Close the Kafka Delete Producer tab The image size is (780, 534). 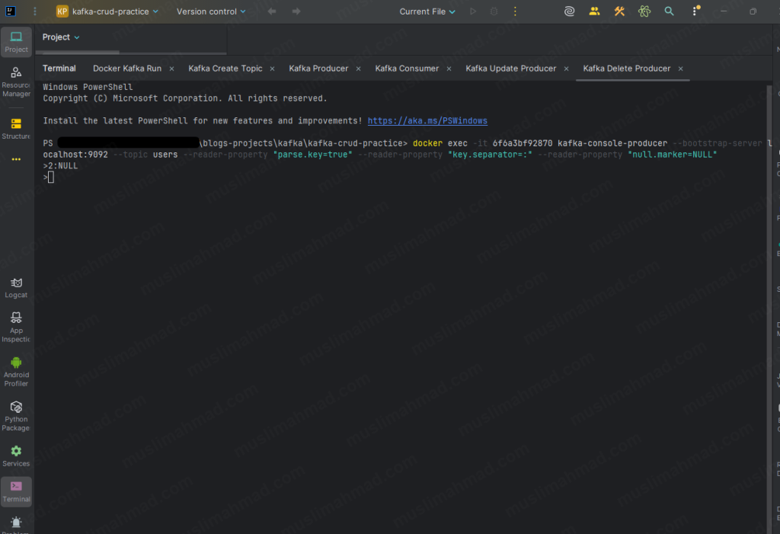(x=680, y=69)
